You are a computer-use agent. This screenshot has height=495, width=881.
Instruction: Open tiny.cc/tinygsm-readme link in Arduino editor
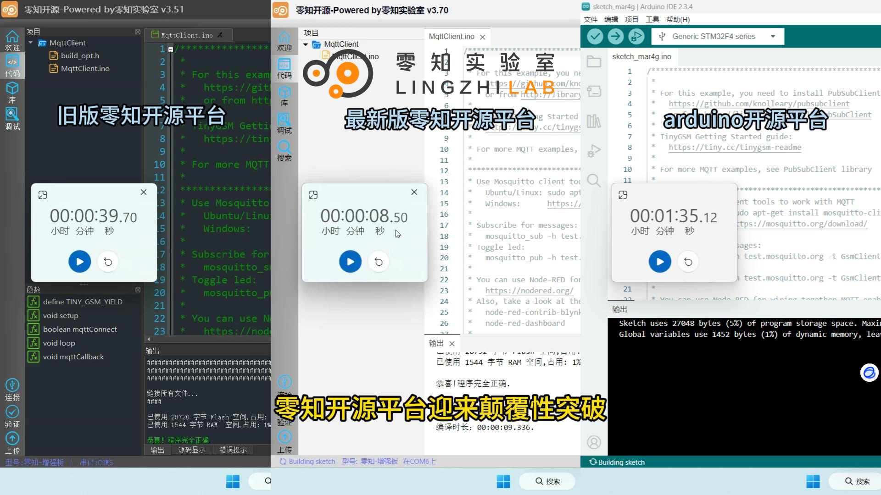pyautogui.click(x=735, y=147)
